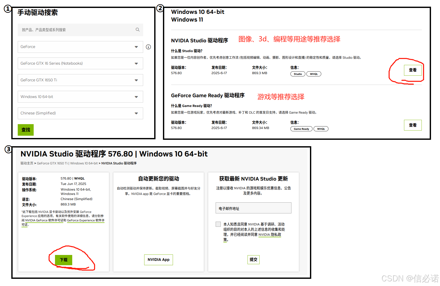440x286 pixels.
Task: Open the NVIDIA App button
Action: [x=159, y=260]
